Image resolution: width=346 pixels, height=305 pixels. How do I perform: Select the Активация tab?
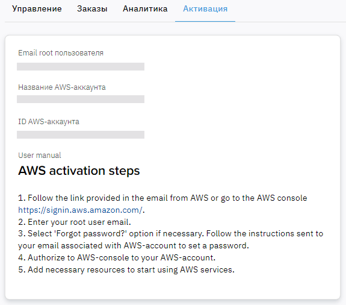[205, 9]
